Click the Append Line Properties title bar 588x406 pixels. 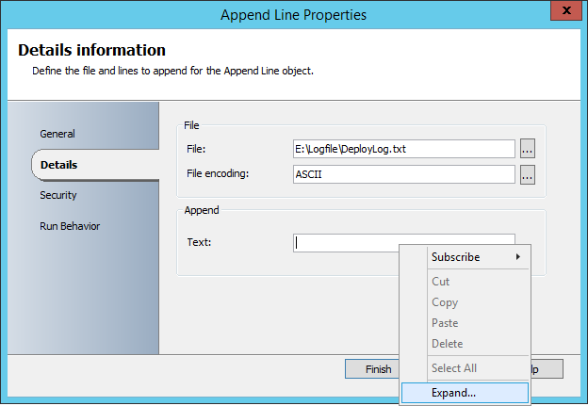pos(292,14)
